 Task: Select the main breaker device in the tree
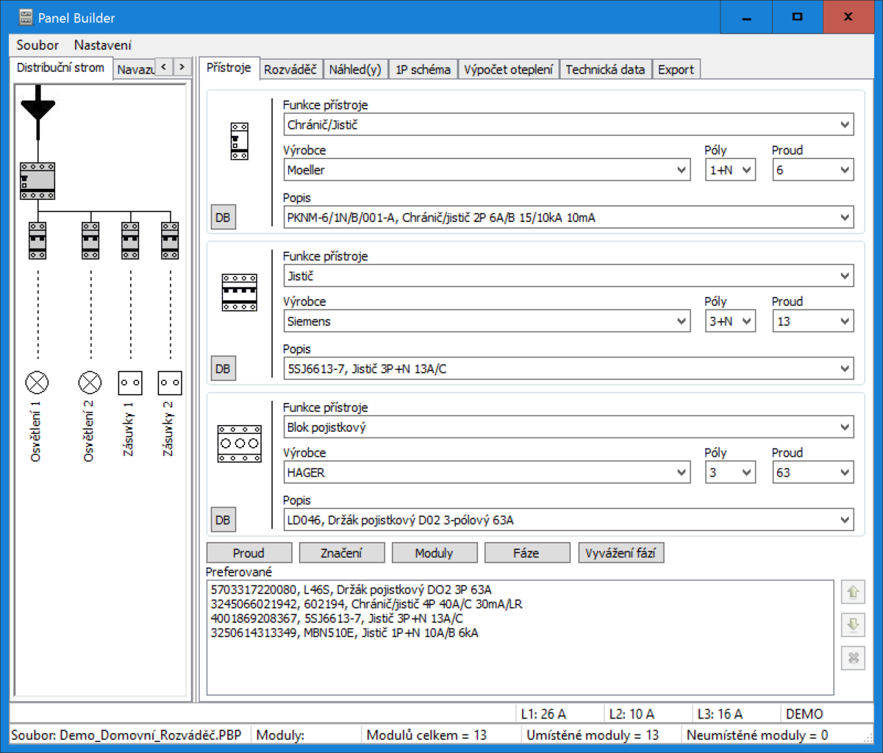[x=37, y=181]
